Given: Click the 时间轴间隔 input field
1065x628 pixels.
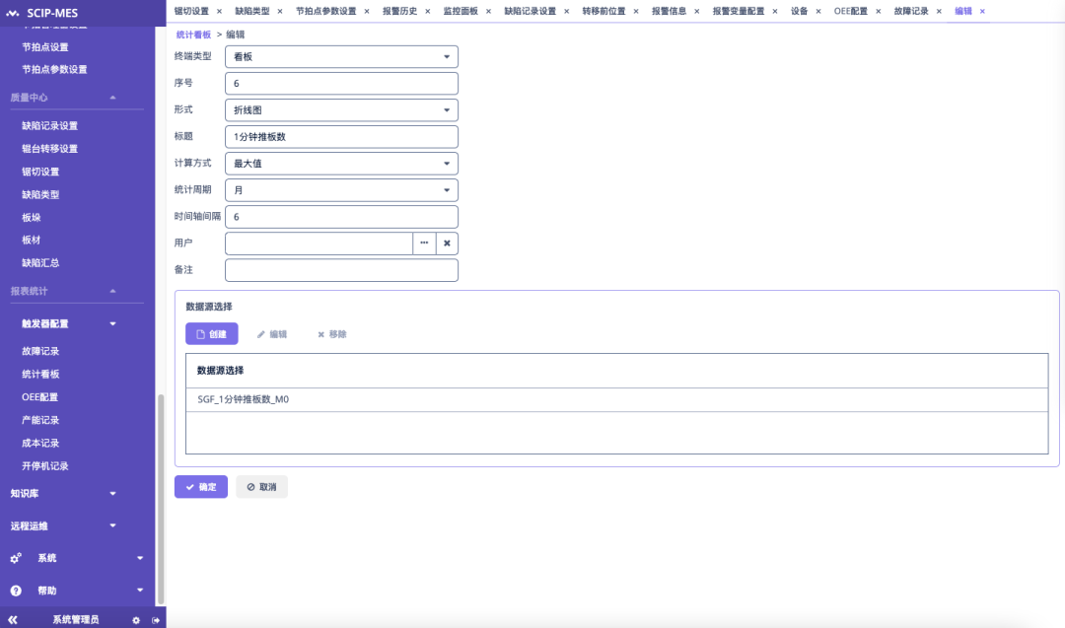Looking at the screenshot, I should coord(341,217).
